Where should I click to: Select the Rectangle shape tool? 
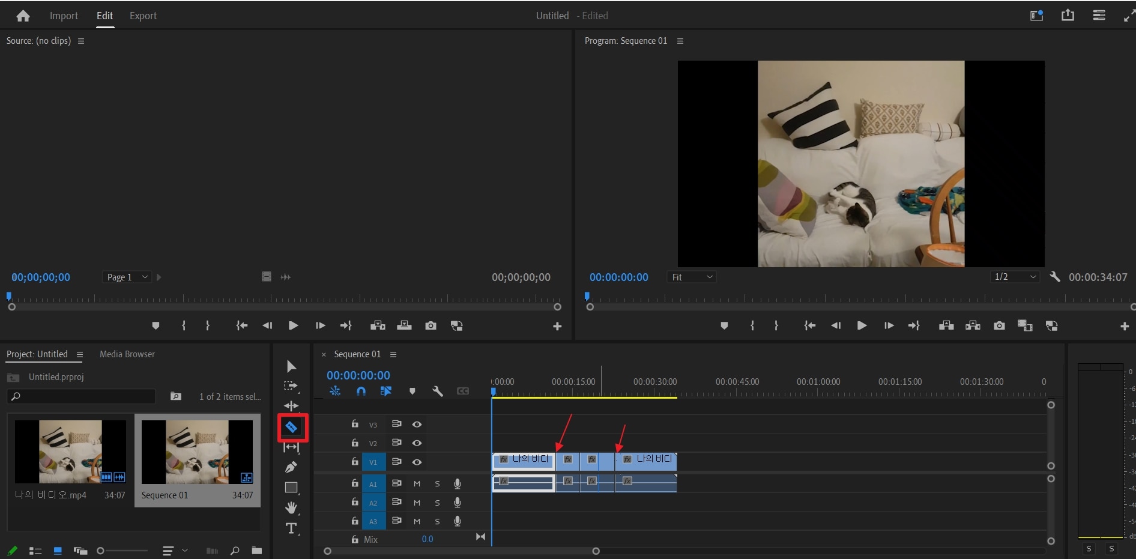click(x=291, y=488)
